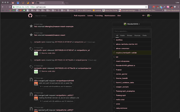This screenshot has height=112, width=180.
Task: Click the GitHub octocat logo
Action: pos(30,15)
